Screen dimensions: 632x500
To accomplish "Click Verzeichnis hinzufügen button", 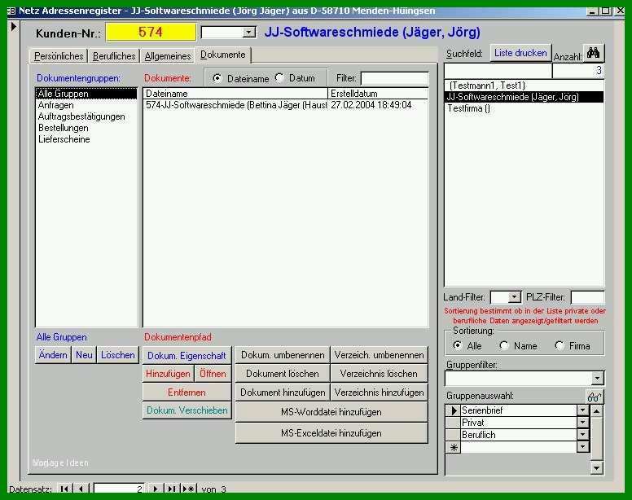I will pyautogui.click(x=379, y=393).
